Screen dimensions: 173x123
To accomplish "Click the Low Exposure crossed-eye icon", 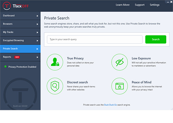I will click(119, 62).
